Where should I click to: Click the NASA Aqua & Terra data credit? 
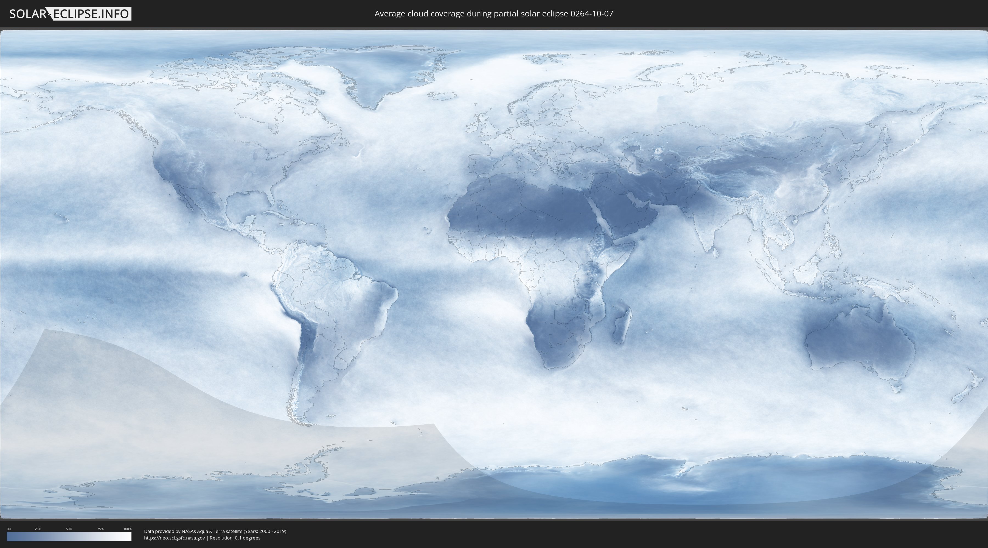215,531
